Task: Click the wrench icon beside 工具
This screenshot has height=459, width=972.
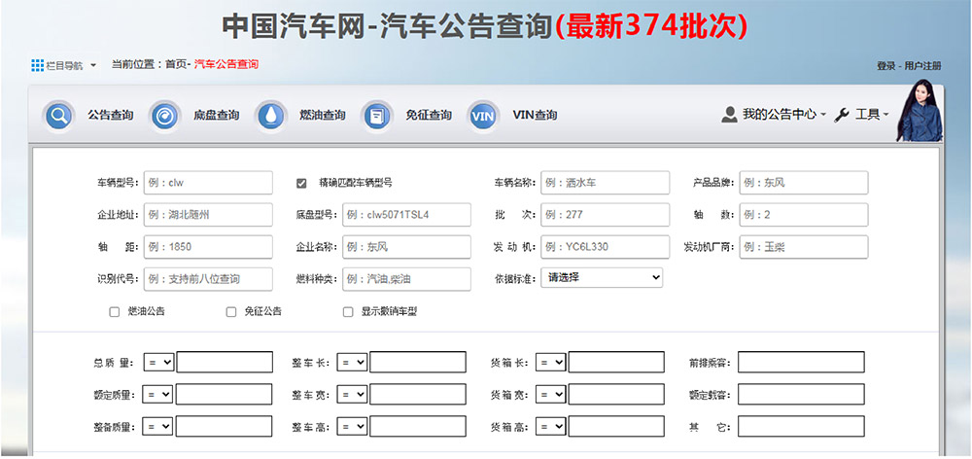Action: tap(842, 115)
